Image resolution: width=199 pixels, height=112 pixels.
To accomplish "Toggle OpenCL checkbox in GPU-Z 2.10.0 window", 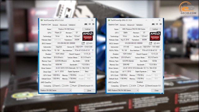I will (121, 86).
